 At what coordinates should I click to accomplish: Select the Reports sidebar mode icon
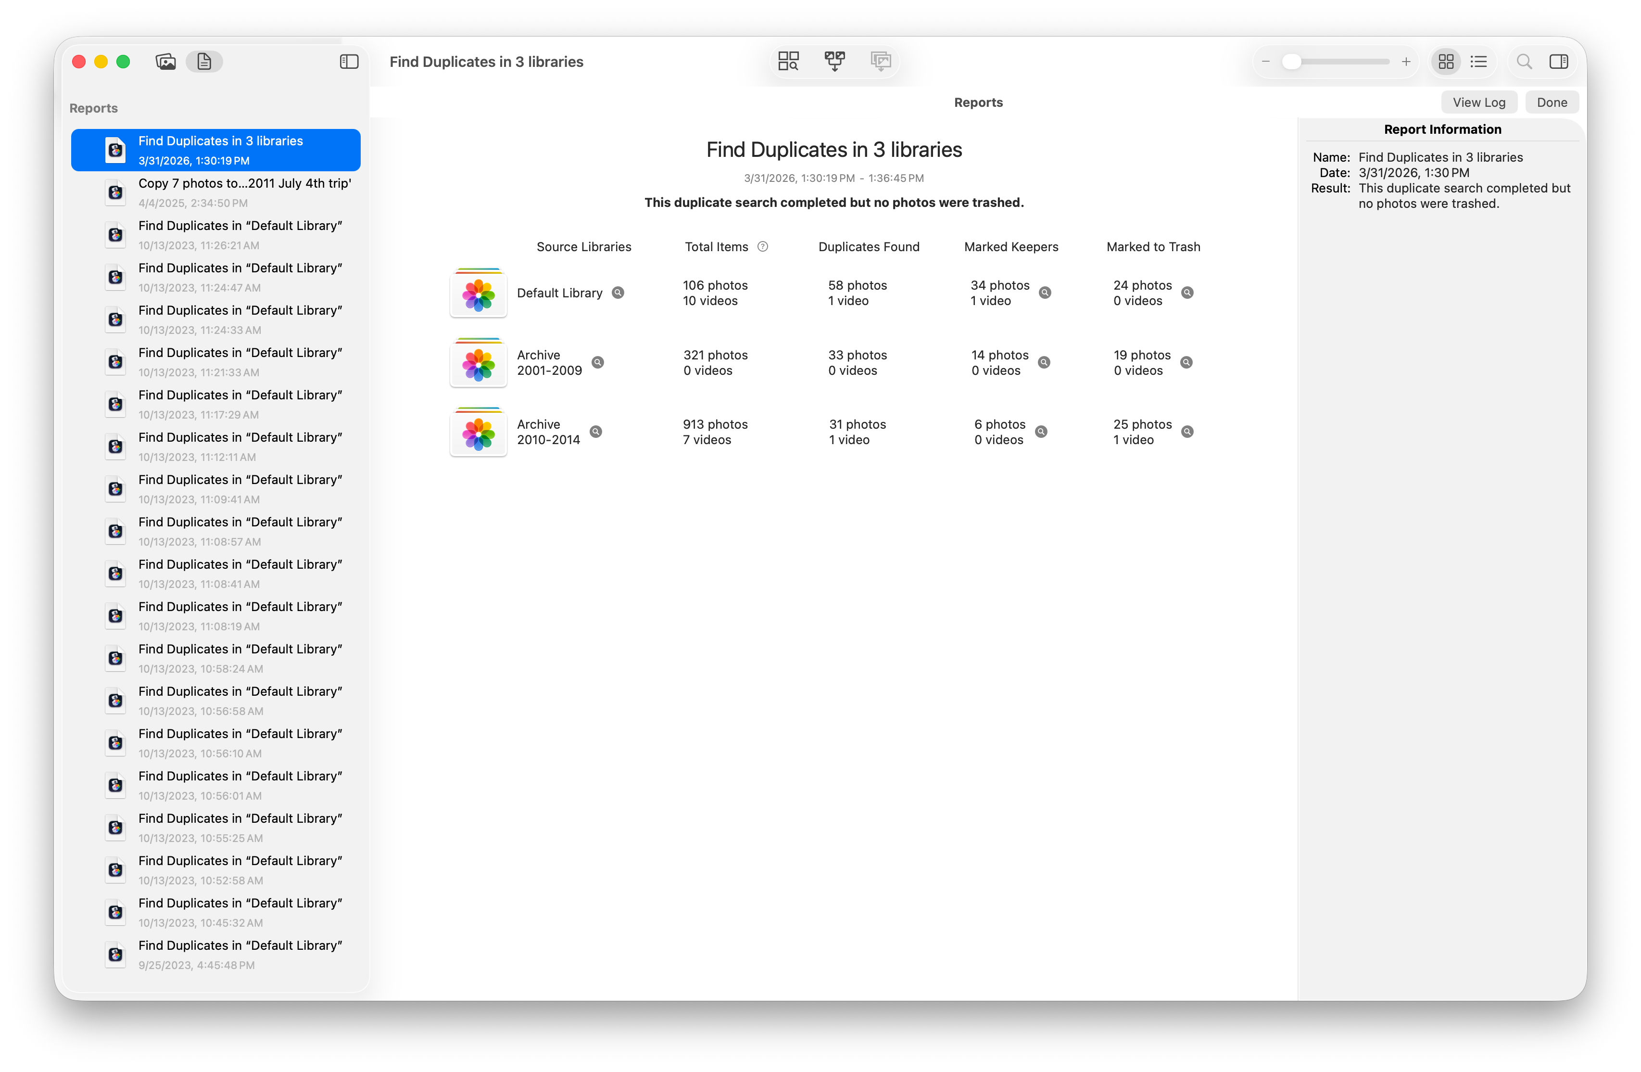204,62
